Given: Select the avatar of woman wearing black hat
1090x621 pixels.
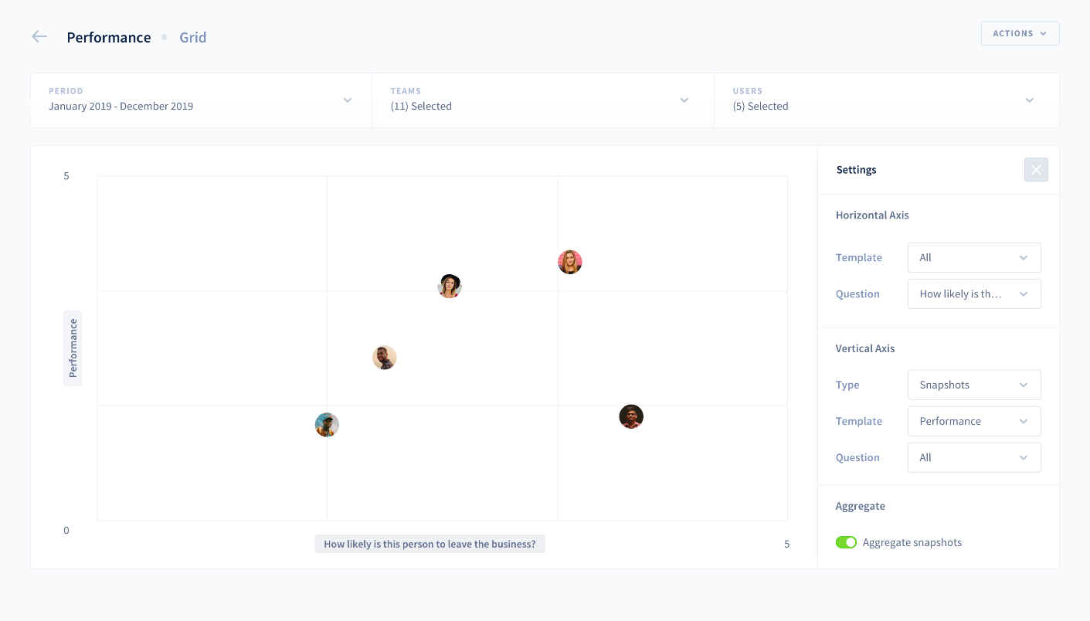Looking at the screenshot, I should (450, 286).
